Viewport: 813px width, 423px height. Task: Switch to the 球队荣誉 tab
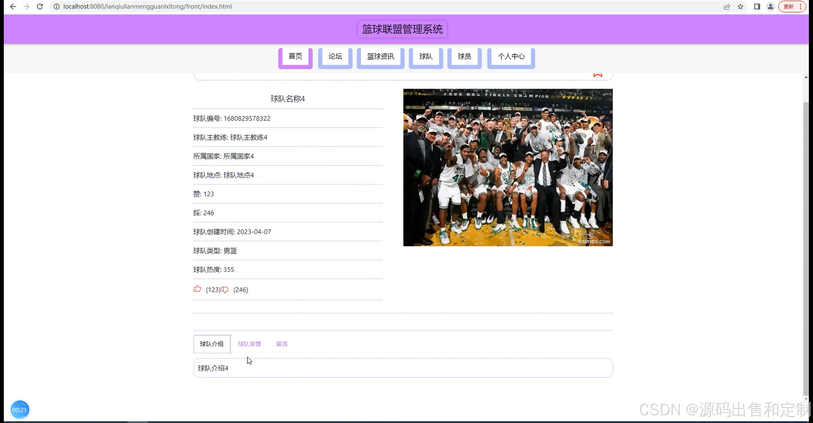(249, 344)
